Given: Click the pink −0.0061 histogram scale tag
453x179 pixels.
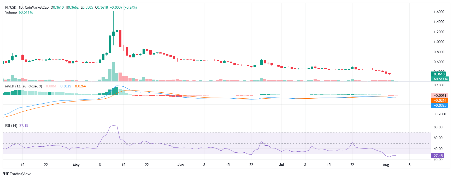Looking at the screenshot, I should 440,96.
